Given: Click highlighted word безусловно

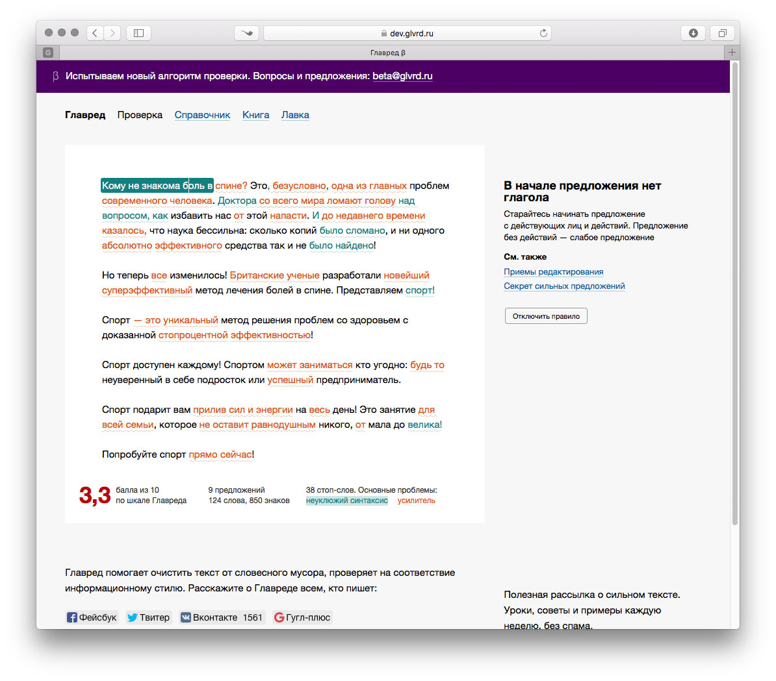Looking at the screenshot, I should pyautogui.click(x=300, y=186).
